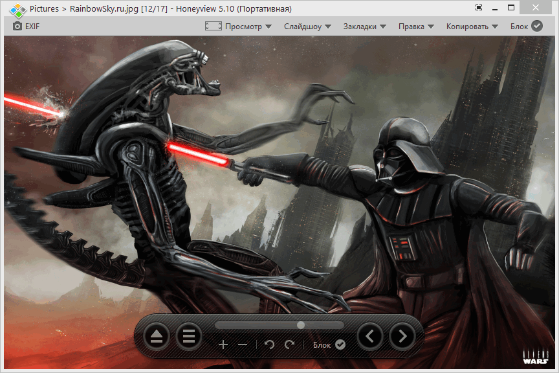Click the EXIF text label
Viewport: 559px width, 373px height.
(32, 27)
